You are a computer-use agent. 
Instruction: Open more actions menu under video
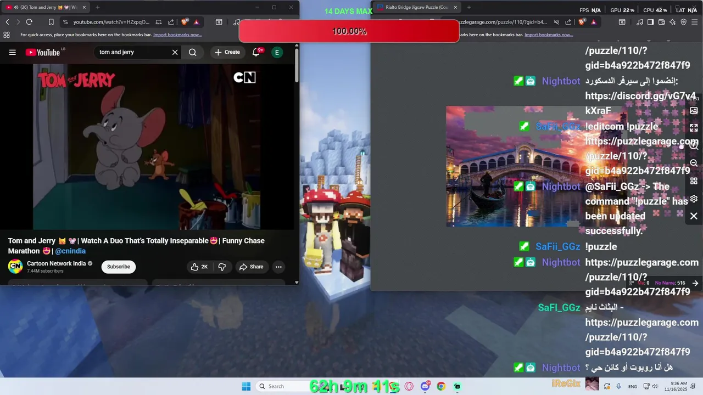pos(278,267)
